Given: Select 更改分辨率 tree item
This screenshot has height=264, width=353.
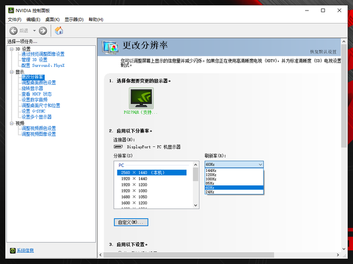Looking at the screenshot, I should coord(33,77).
